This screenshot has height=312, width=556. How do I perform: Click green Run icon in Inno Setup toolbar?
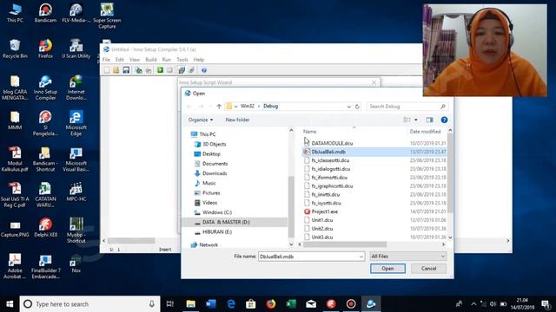pos(160,70)
